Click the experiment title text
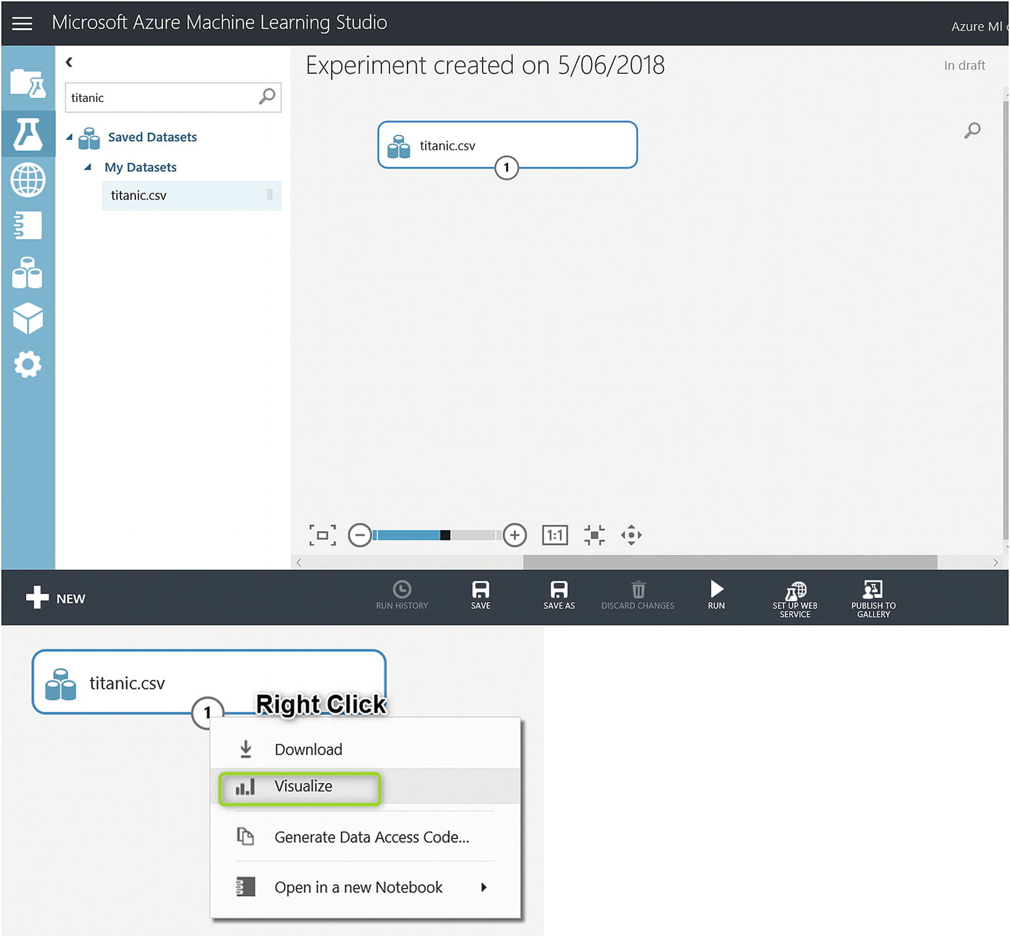Image resolution: width=1010 pixels, height=937 pixels. coord(485,65)
